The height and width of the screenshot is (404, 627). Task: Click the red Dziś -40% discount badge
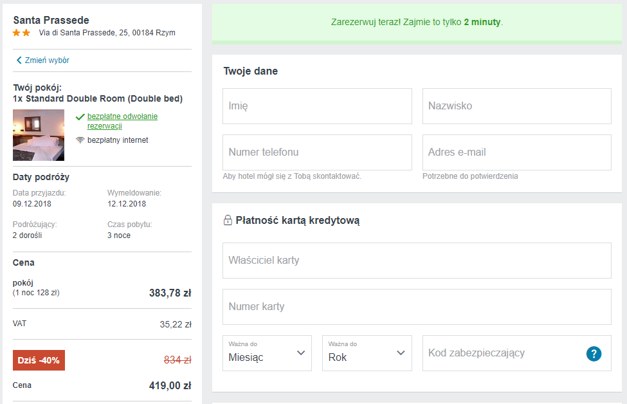pyautogui.click(x=39, y=360)
